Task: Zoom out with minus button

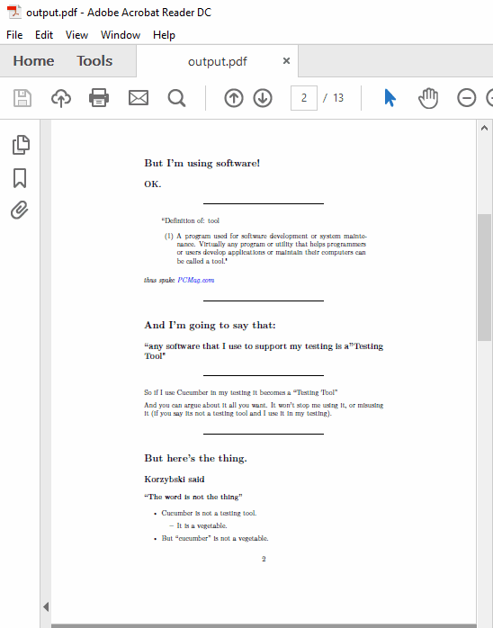Action: click(x=467, y=98)
